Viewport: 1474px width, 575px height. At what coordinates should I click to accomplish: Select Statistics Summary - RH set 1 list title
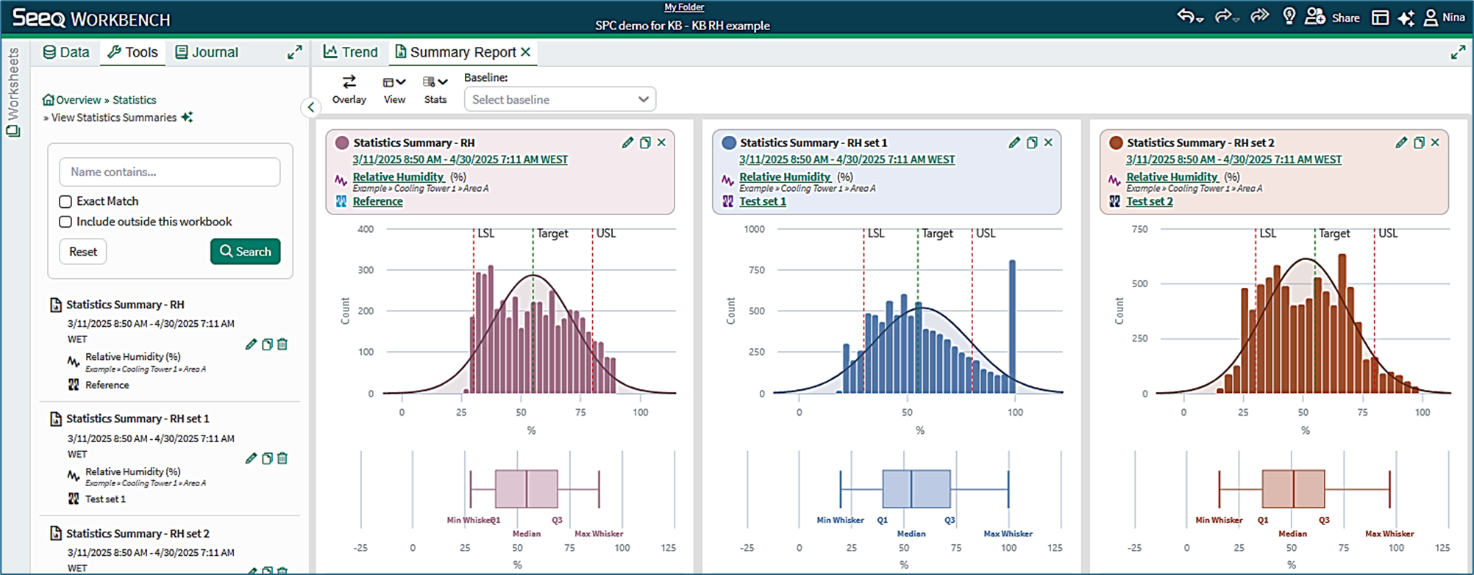138,419
